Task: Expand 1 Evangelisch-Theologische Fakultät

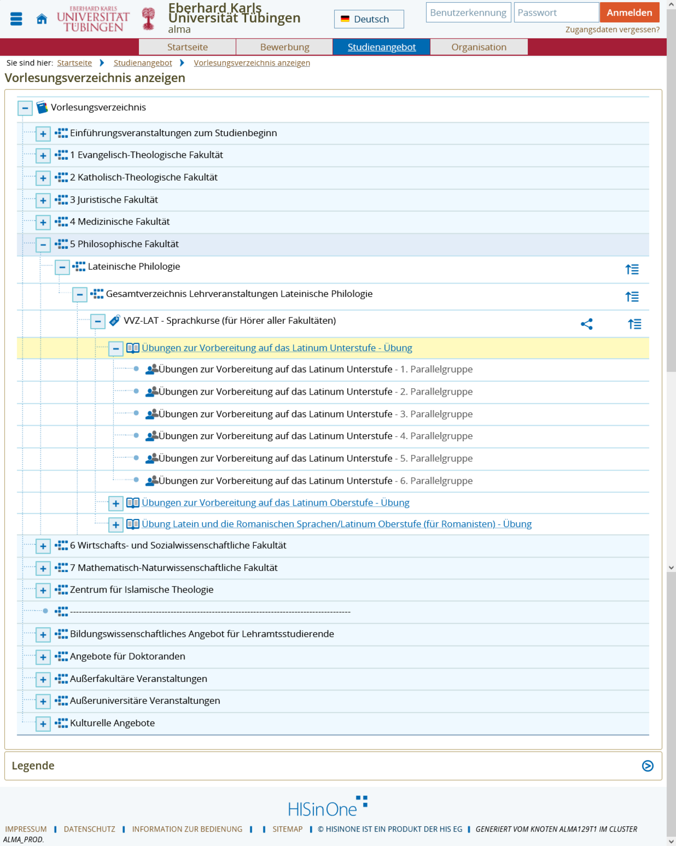Action: (x=43, y=155)
